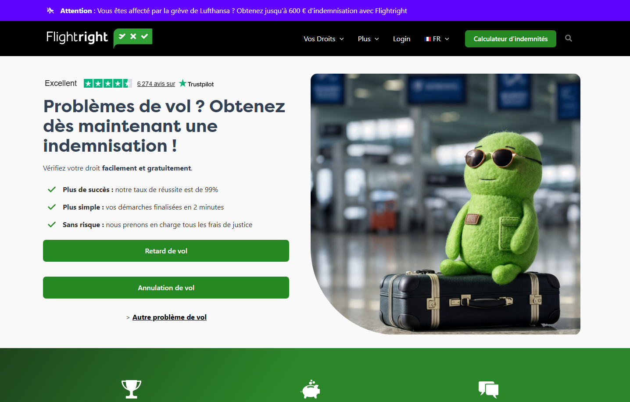
Task: Open the 6 274 avis sur link
Action: (x=156, y=84)
